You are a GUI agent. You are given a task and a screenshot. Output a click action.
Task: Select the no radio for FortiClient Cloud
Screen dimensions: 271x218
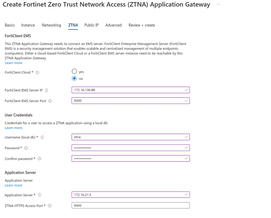[74, 78]
